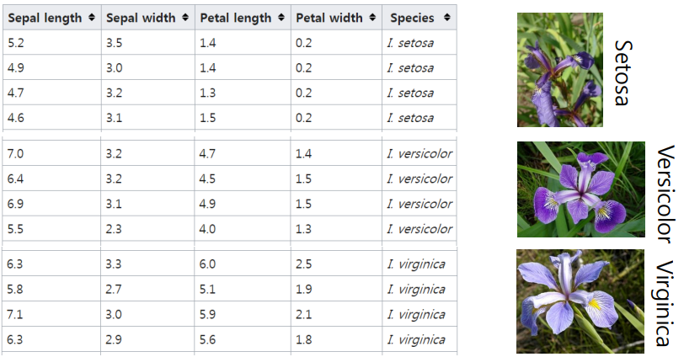
Task: Click the vertical Virginica label
Action: (x=665, y=304)
